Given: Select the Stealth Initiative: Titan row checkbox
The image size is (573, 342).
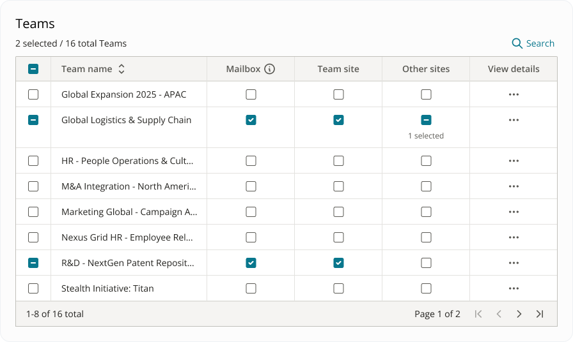Looking at the screenshot, I should point(33,288).
